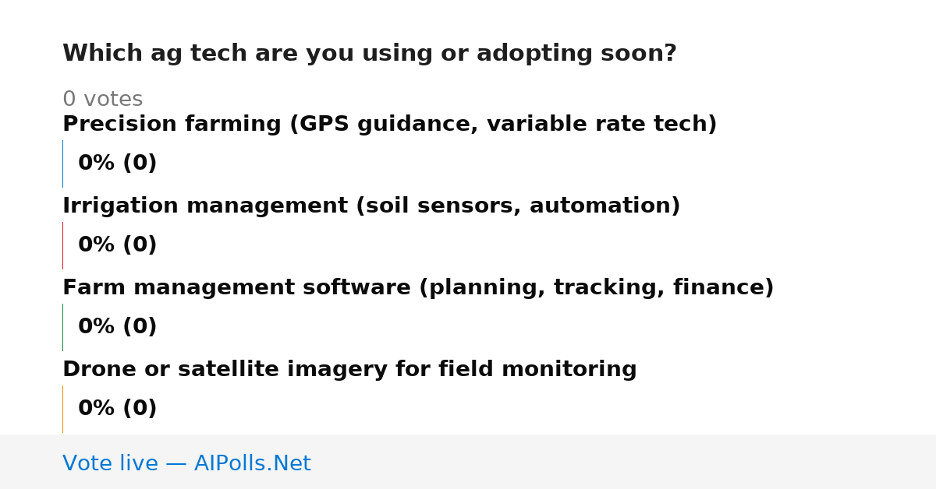Choose Farm management software option
The width and height of the screenshot is (936, 489).
[x=418, y=288]
